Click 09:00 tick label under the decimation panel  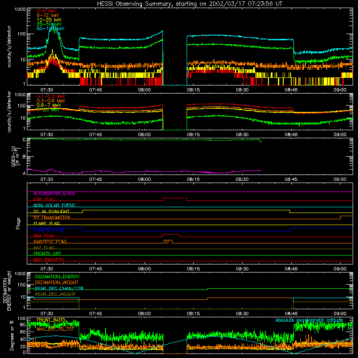pos(340,314)
